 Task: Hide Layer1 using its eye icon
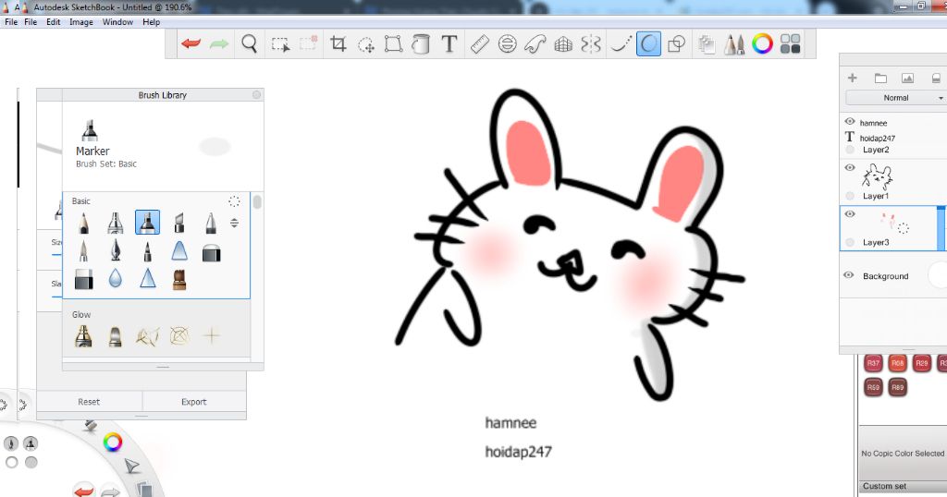850,168
